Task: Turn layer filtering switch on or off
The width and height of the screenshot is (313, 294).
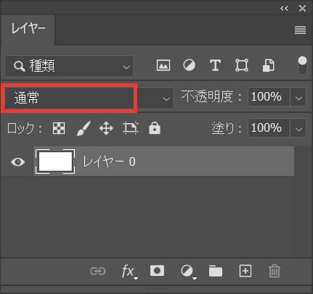Action: (x=302, y=65)
